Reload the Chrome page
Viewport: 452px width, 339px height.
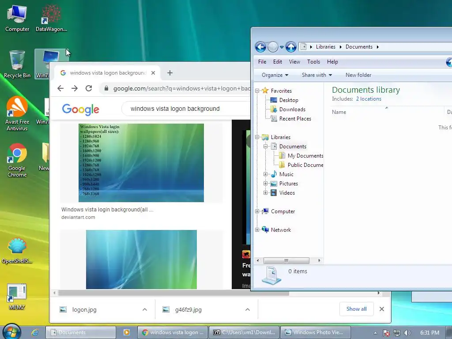[89, 88]
